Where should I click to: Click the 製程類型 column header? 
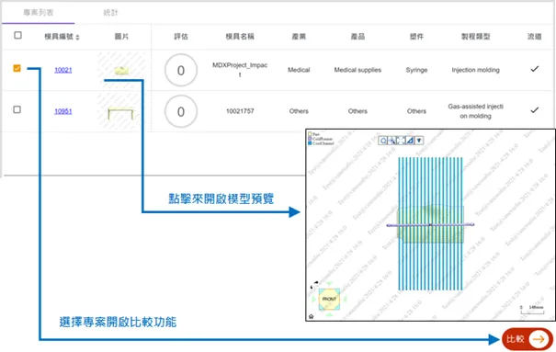coord(475,37)
